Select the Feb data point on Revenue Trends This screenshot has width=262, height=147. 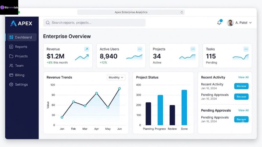[73, 102]
